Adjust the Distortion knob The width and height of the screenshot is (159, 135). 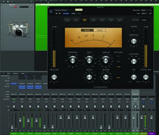click(x=134, y=61)
